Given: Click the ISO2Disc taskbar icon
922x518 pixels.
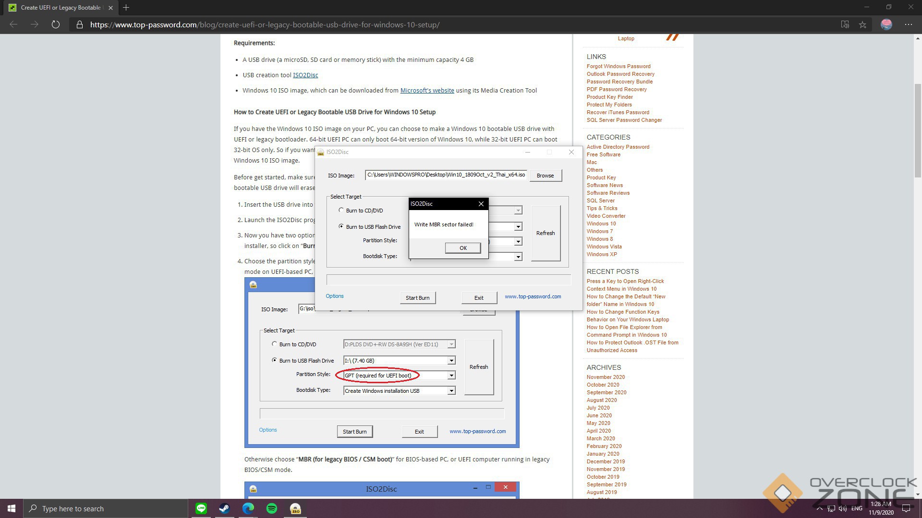Looking at the screenshot, I should tap(295, 508).
